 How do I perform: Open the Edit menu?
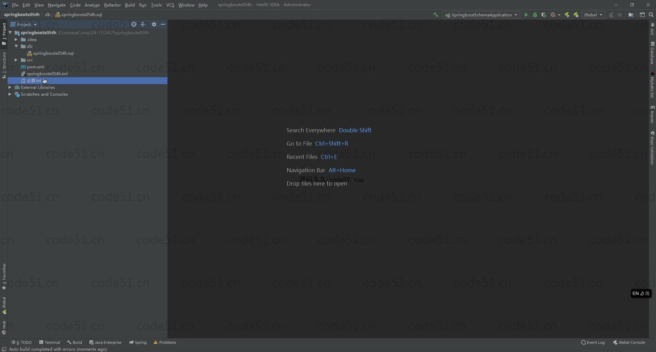(x=26, y=5)
